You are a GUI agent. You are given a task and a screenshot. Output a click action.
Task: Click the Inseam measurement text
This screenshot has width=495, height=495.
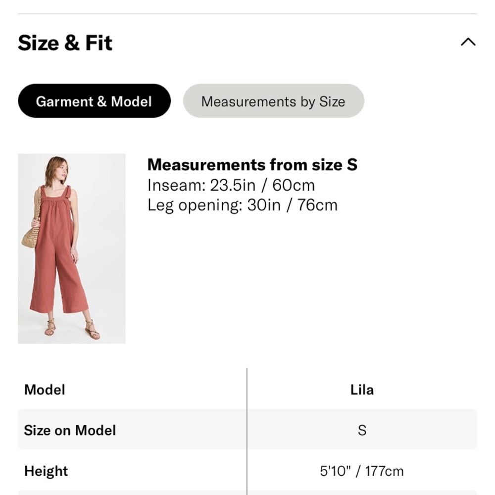[x=231, y=185]
